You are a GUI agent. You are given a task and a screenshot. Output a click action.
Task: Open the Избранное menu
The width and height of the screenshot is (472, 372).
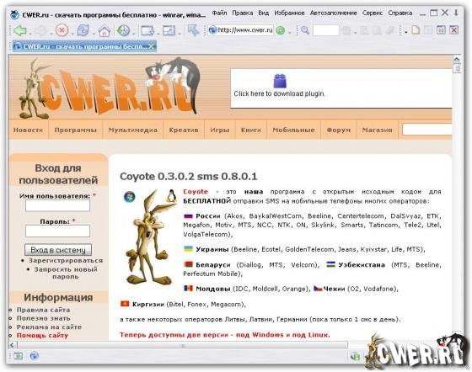(289, 13)
